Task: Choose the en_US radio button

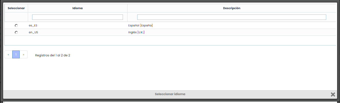Action: [16, 32]
